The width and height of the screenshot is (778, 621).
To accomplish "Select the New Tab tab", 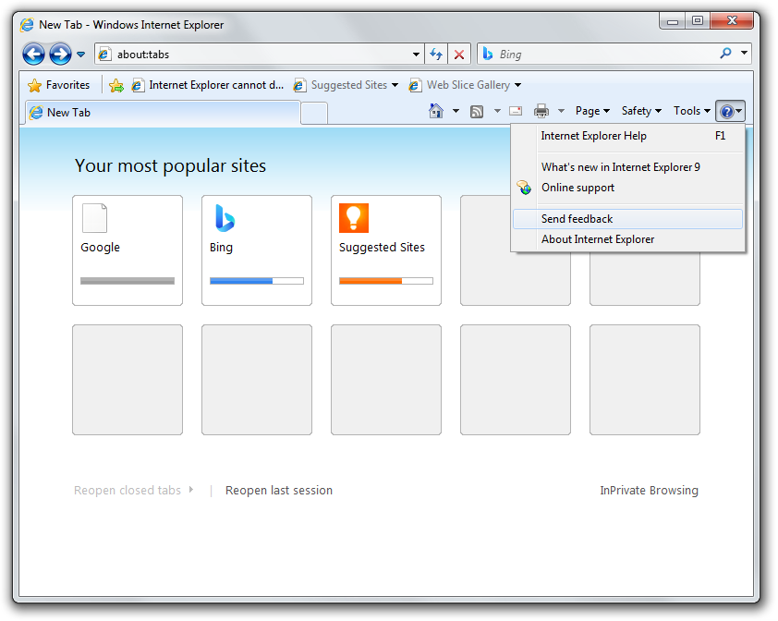I will pyautogui.click(x=163, y=113).
